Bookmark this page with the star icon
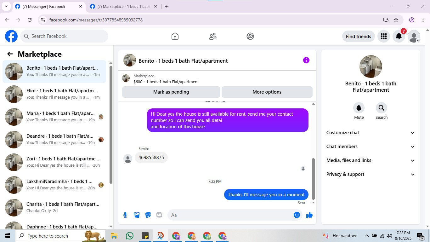The height and width of the screenshot is (242, 430). click(396, 20)
